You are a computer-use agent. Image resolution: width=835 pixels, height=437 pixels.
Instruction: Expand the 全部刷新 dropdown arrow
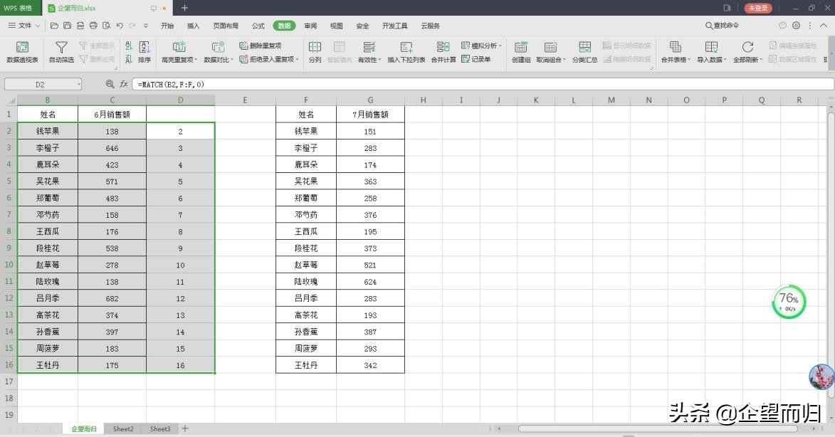click(x=762, y=60)
